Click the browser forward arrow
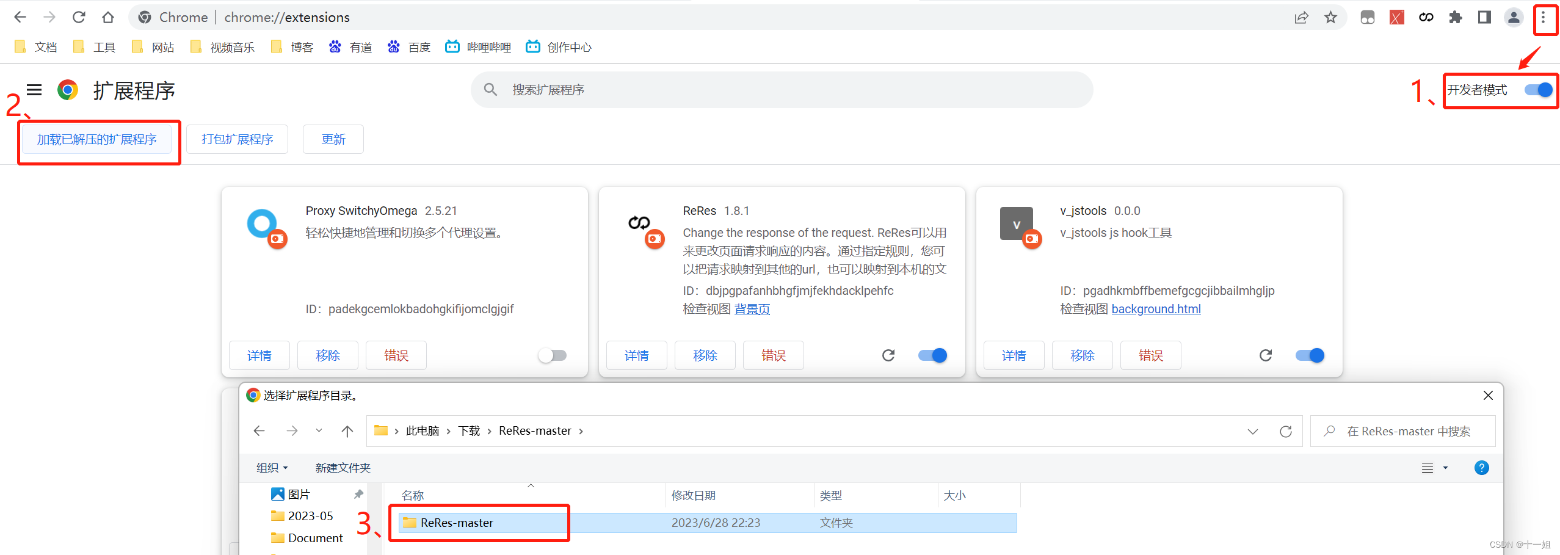This screenshot has height=555, width=1560. click(x=49, y=17)
